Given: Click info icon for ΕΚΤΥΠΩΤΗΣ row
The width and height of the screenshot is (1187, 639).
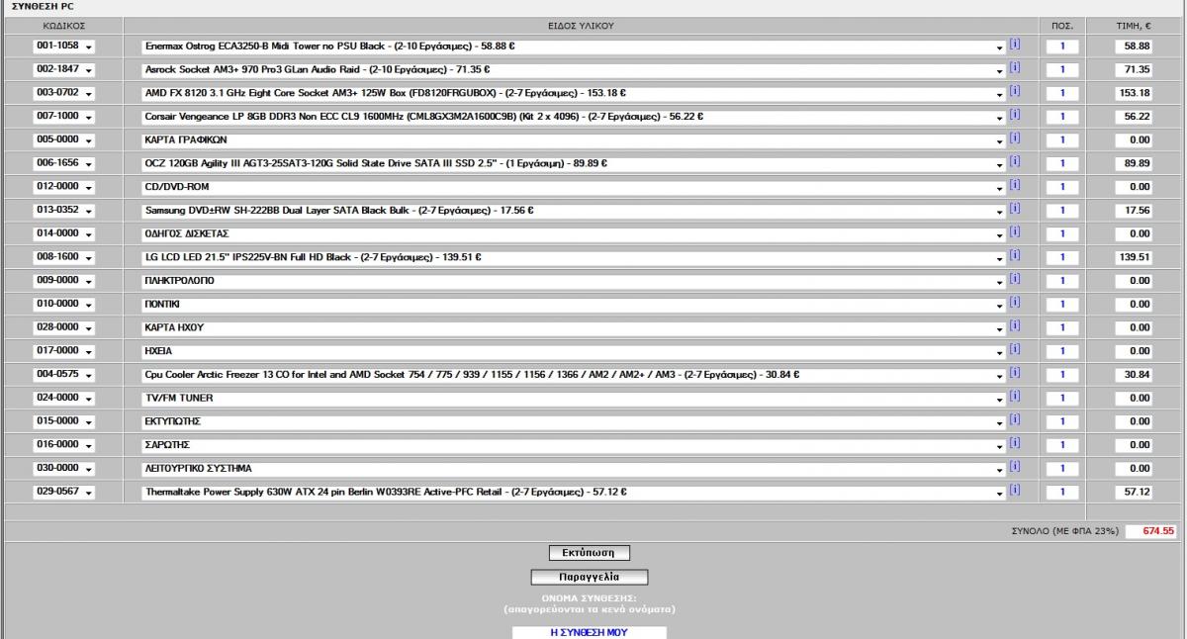Looking at the screenshot, I should [x=1014, y=420].
